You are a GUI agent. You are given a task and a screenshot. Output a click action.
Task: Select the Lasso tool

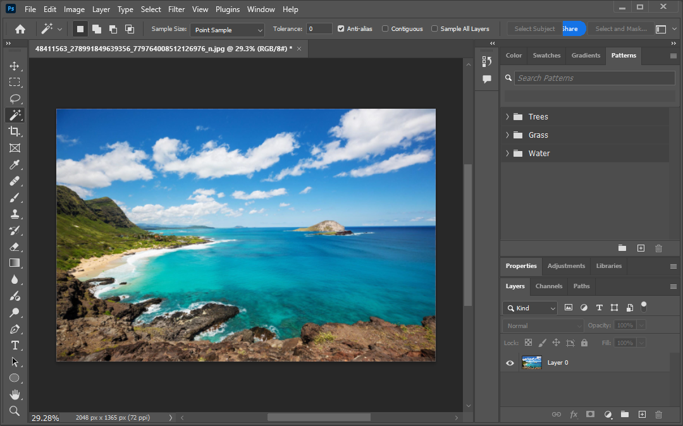15,99
